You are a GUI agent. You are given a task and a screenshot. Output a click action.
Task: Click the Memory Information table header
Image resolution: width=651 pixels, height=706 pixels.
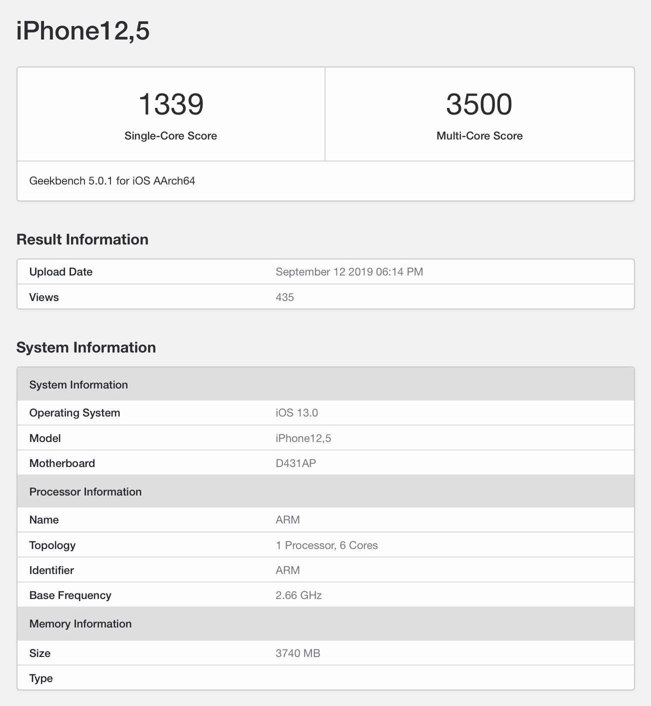click(325, 623)
